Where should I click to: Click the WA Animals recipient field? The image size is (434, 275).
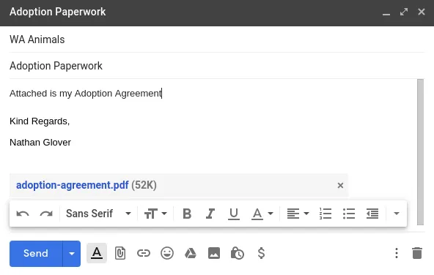[x=217, y=39]
